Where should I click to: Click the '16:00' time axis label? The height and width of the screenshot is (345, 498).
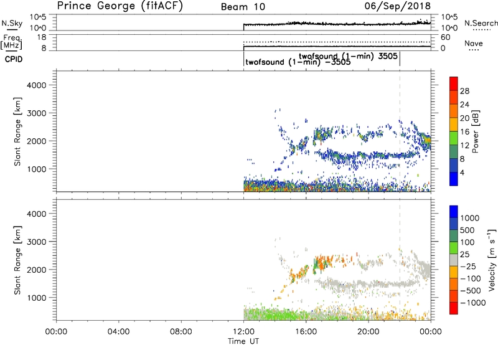(x=306, y=332)
